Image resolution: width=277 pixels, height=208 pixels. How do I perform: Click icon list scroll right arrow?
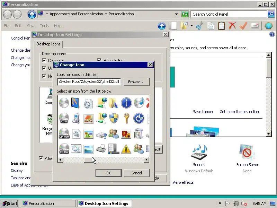[x=146, y=160]
